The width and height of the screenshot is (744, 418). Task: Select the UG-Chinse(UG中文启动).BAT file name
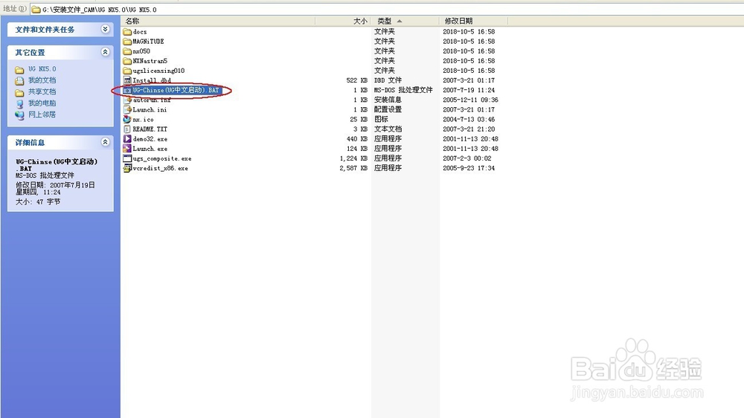(x=176, y=90)
